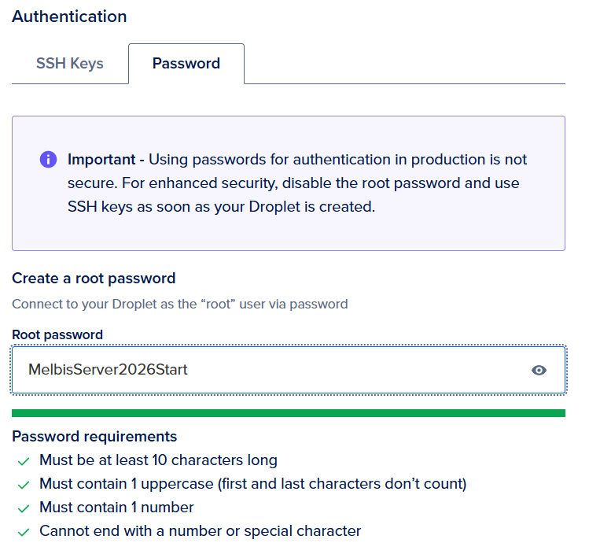
Task: Click the bold Important text in the notice
Action: coord(101,160)
